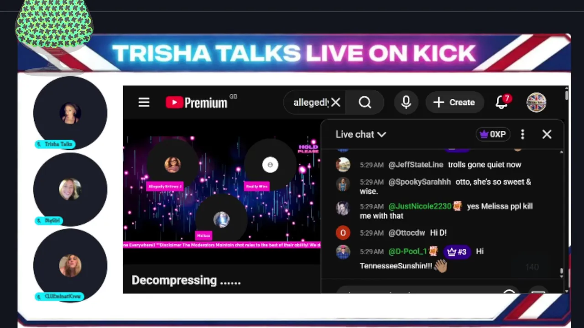Click the @D-Pool_1 username

click(407, 251)
